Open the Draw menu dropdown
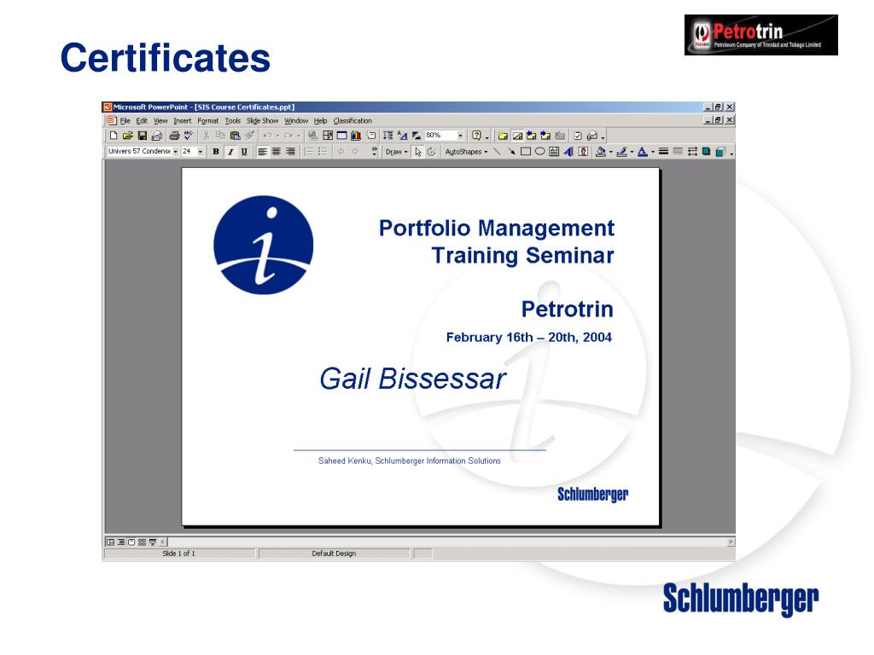The height and width of the screenshot is (655, 874). click(x=396, y=152)
